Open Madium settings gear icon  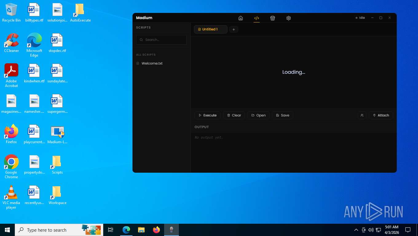289,18
